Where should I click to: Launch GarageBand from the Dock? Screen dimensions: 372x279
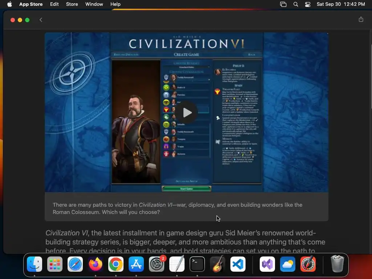pos(218,264)
